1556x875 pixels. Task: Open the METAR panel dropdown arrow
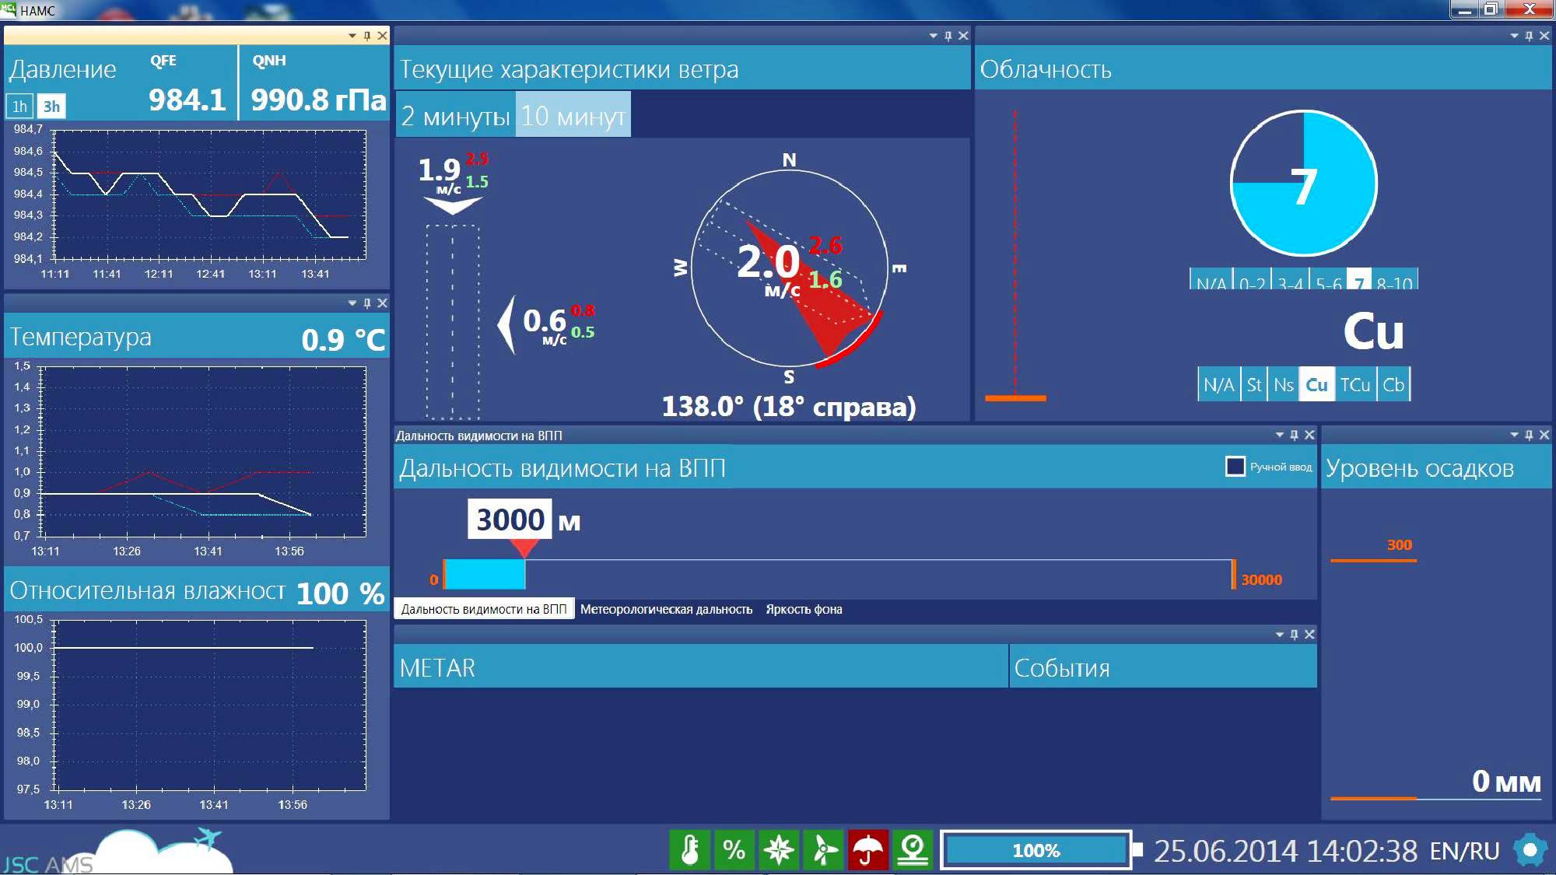point(1280,635)
